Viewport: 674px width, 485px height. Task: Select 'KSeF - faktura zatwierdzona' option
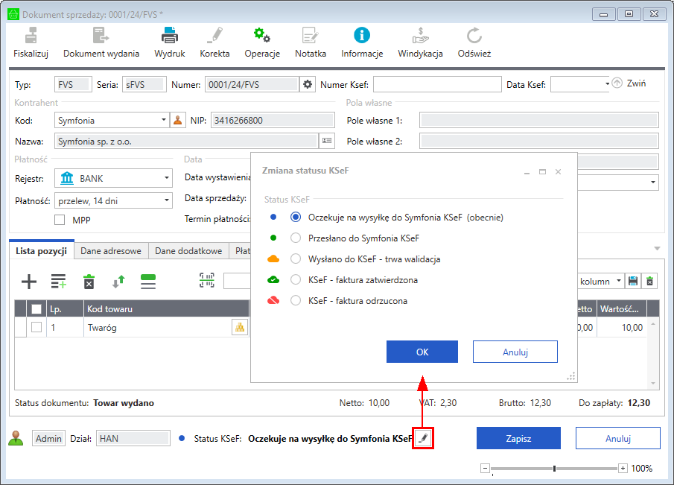point(296,280)
